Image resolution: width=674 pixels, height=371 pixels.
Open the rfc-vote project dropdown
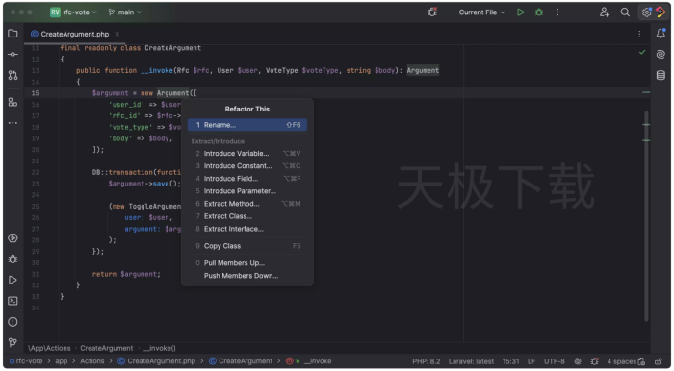[x=73, y=12]
